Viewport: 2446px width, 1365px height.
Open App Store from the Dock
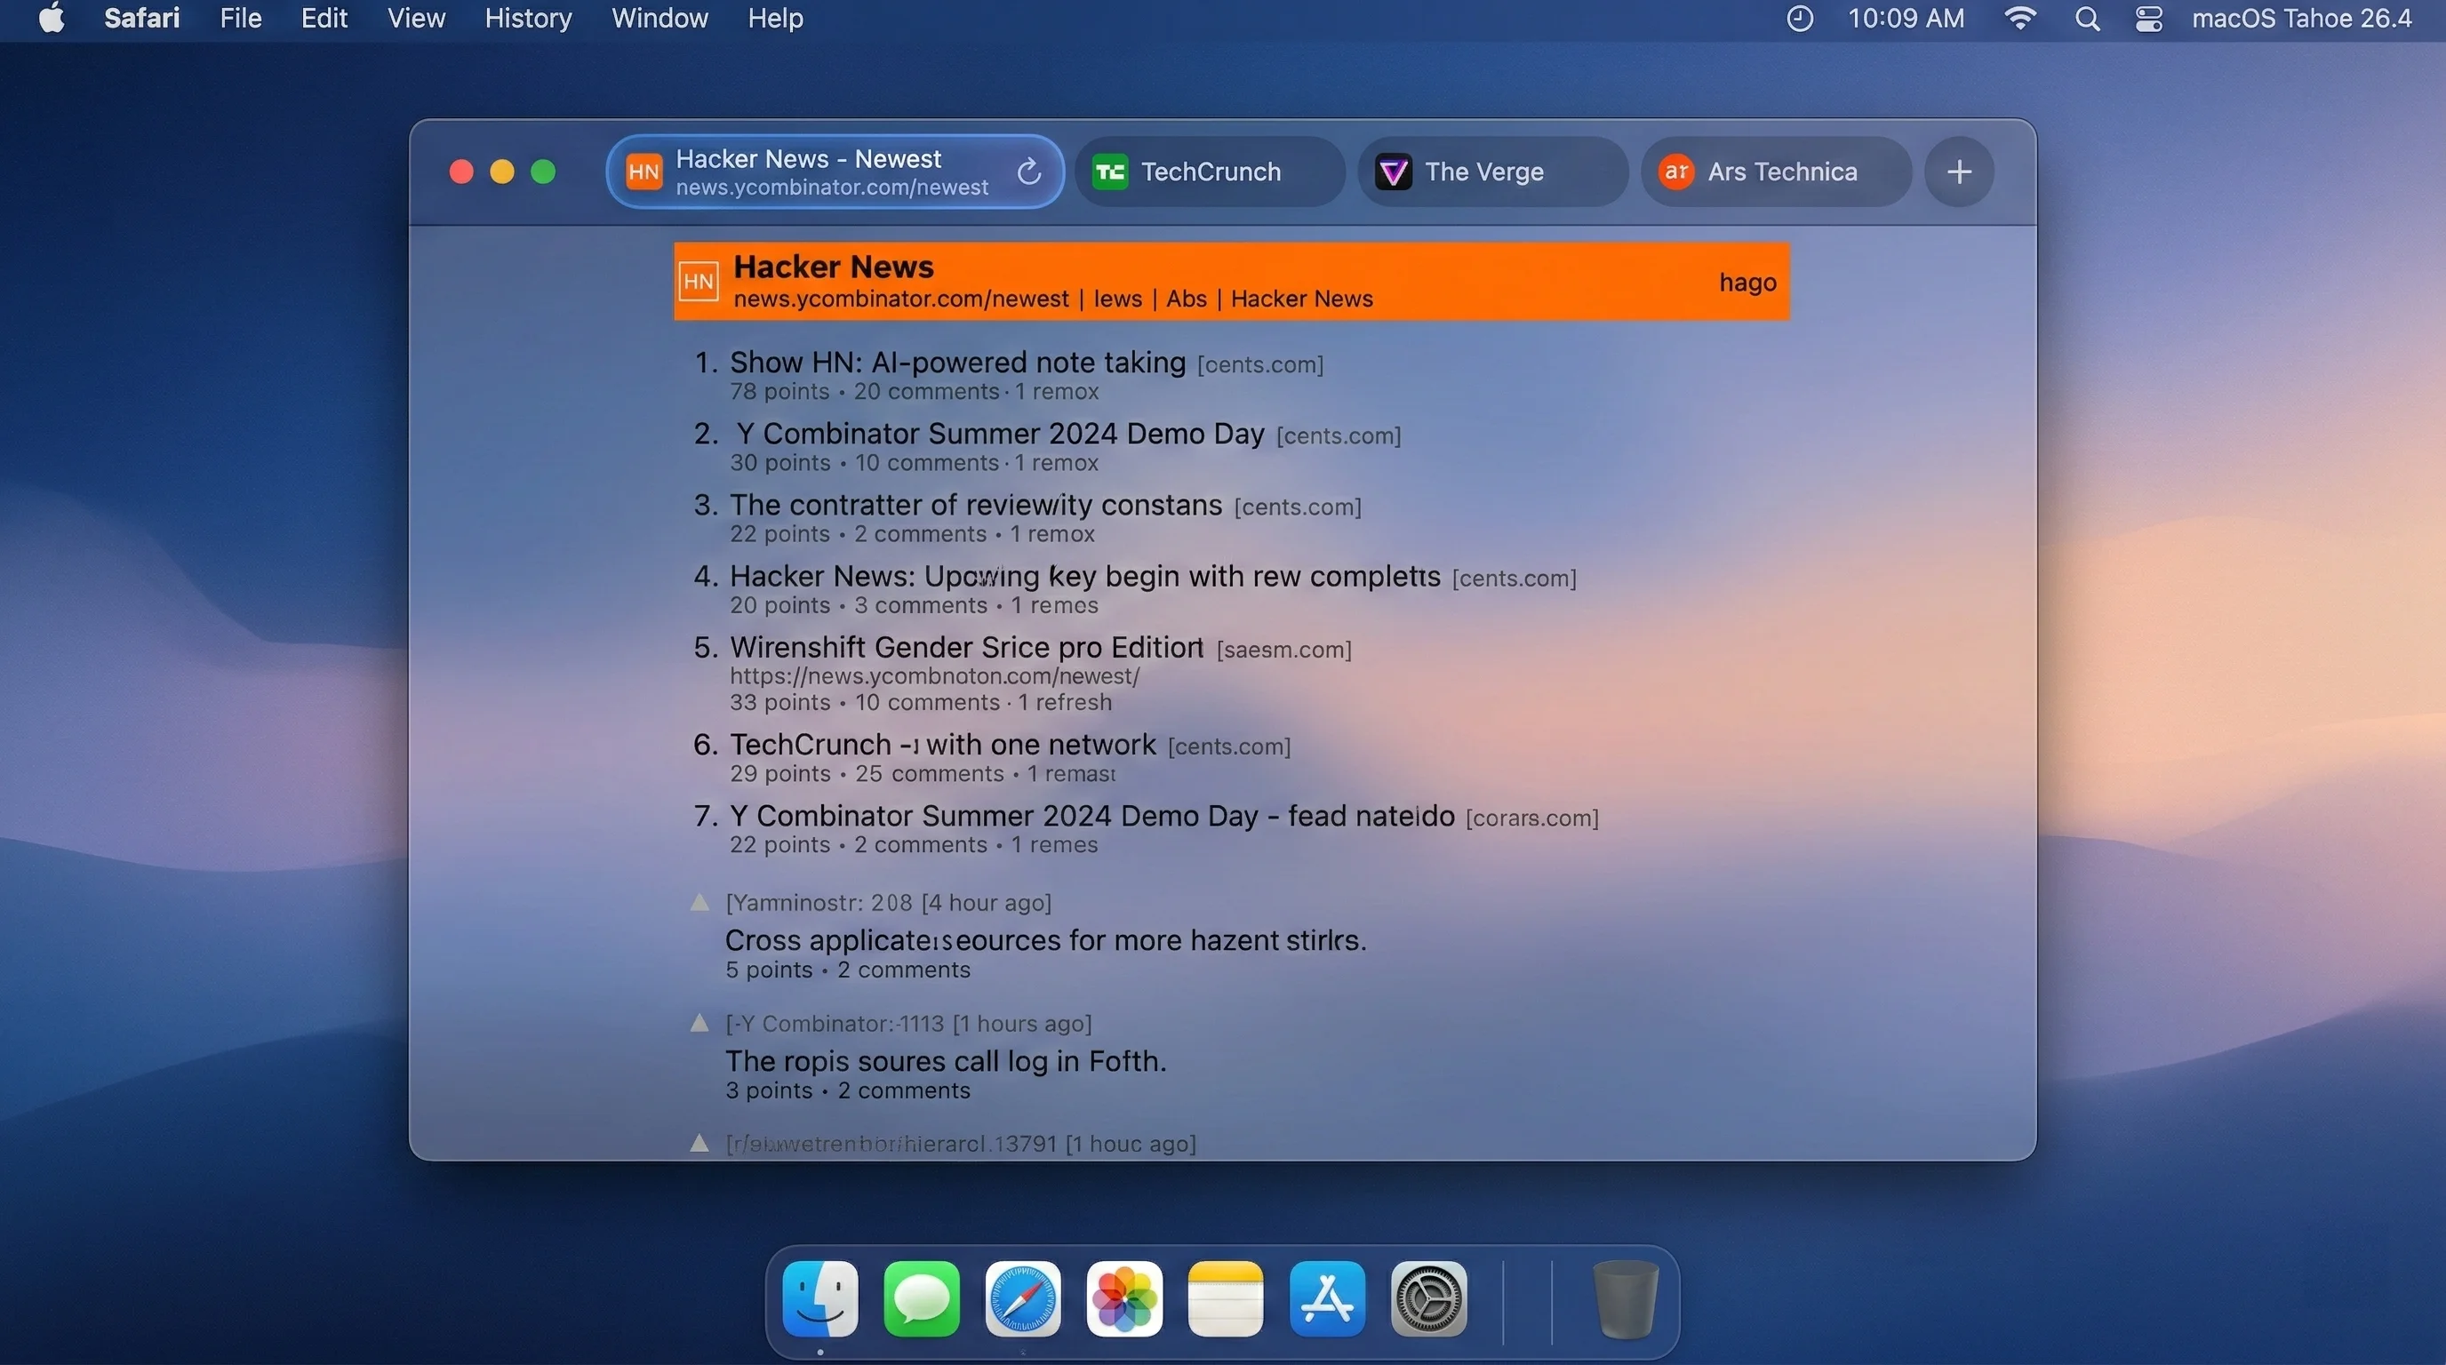click(1328, 1298)
